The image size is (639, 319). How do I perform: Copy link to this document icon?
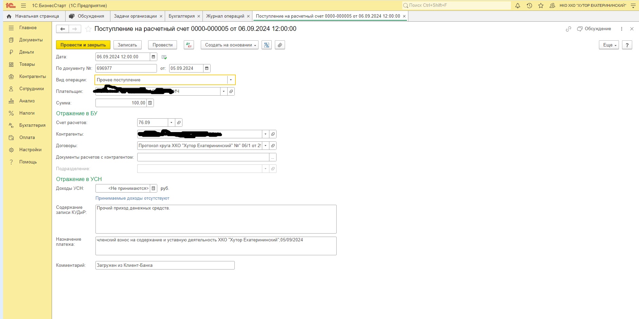coord(568,29)
